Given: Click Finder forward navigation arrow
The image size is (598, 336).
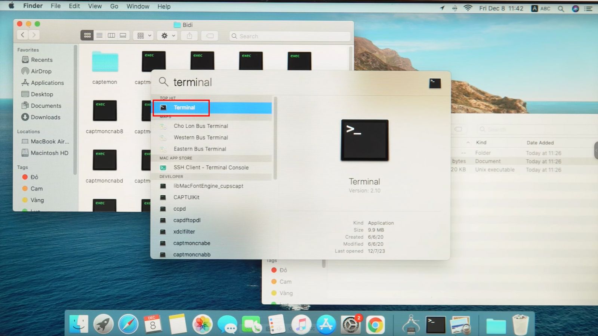Looking at the screenshot, I should tap(34, 35).
